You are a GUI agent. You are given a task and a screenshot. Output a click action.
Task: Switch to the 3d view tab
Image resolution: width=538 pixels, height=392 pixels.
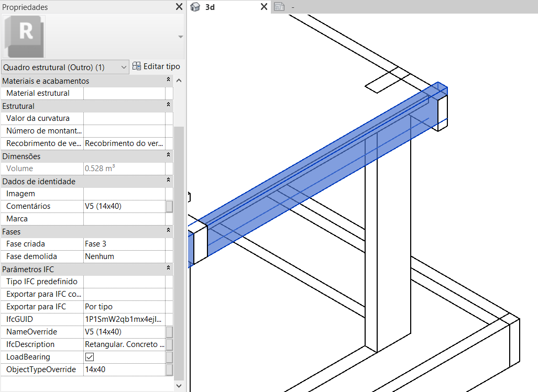[x=210, y=7]
